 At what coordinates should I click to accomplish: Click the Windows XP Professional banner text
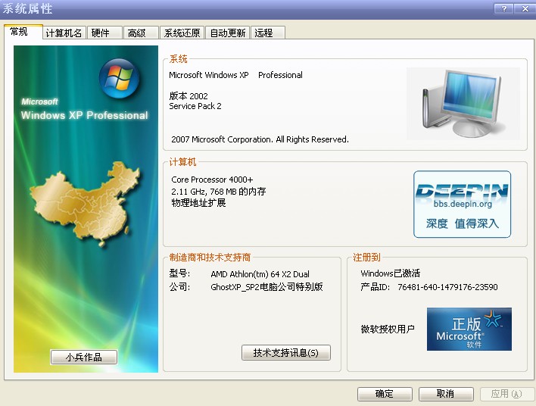click(85, 115)
